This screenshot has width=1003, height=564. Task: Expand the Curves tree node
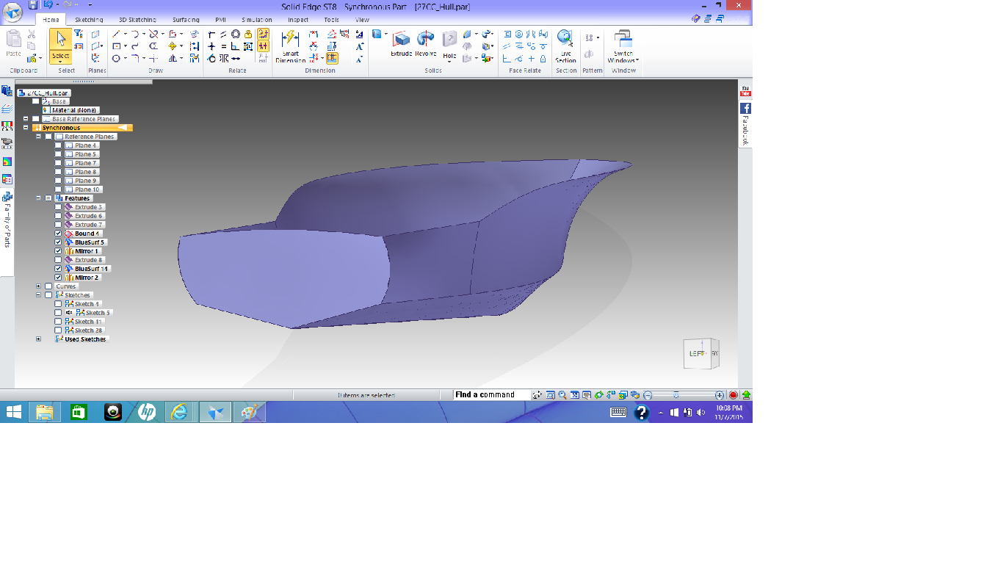pos(38,286)
